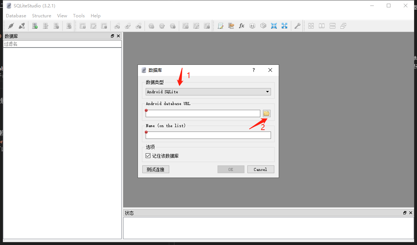Click the dialog's question mark help button
417x245 pixels.
[x=253, y=70]
